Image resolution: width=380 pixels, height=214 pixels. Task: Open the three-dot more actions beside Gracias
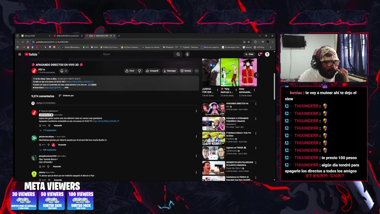point(197,71)
